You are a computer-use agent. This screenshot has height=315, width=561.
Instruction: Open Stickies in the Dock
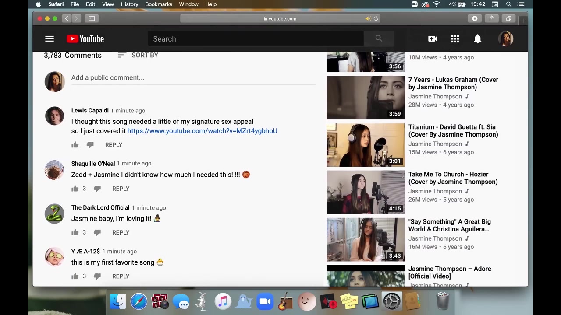click(x=349, y=301)
